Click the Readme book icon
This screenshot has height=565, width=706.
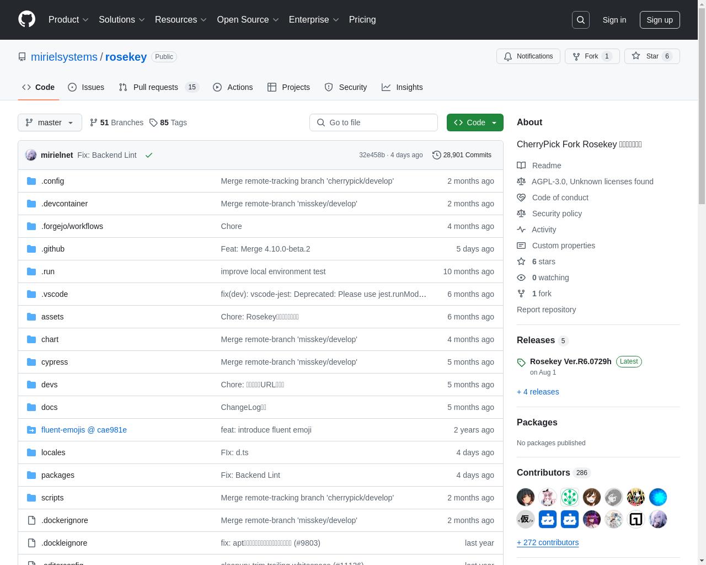pyautogui.click(x=521, y=166)
